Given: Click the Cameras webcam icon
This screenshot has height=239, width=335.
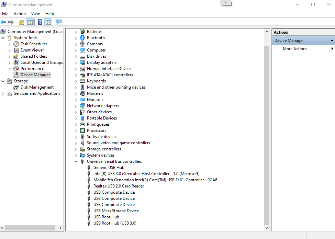Looking at the screenshot, I should click(82, 44).
